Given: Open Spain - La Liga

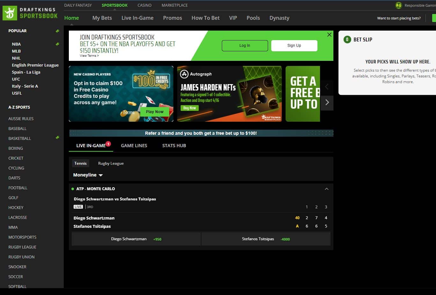Looking at the screenshot, I should (x=26, y=72).
